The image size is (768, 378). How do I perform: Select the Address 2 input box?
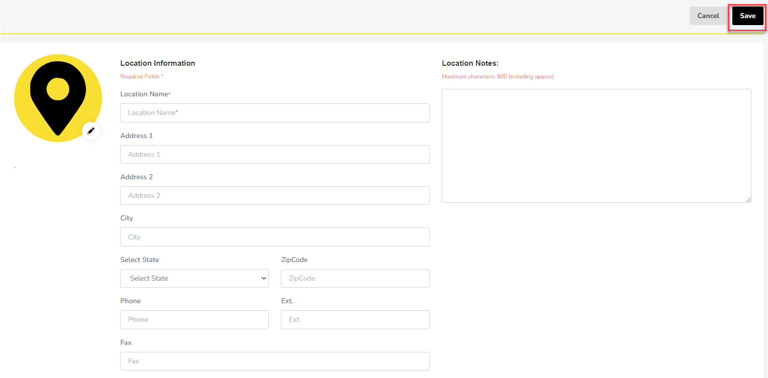(274, 196)
